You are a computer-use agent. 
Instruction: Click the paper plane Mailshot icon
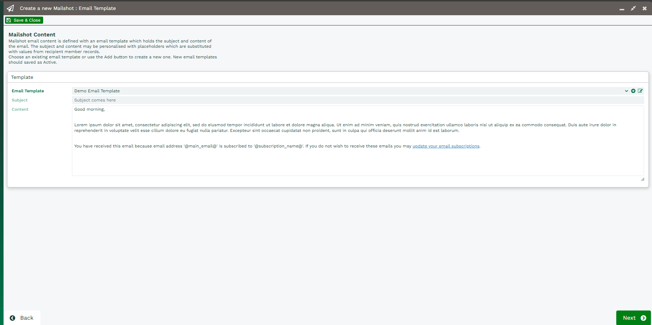tap(11, 8)
